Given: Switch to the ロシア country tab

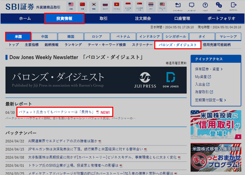Looking at the screenshot, I should point(97,37).
